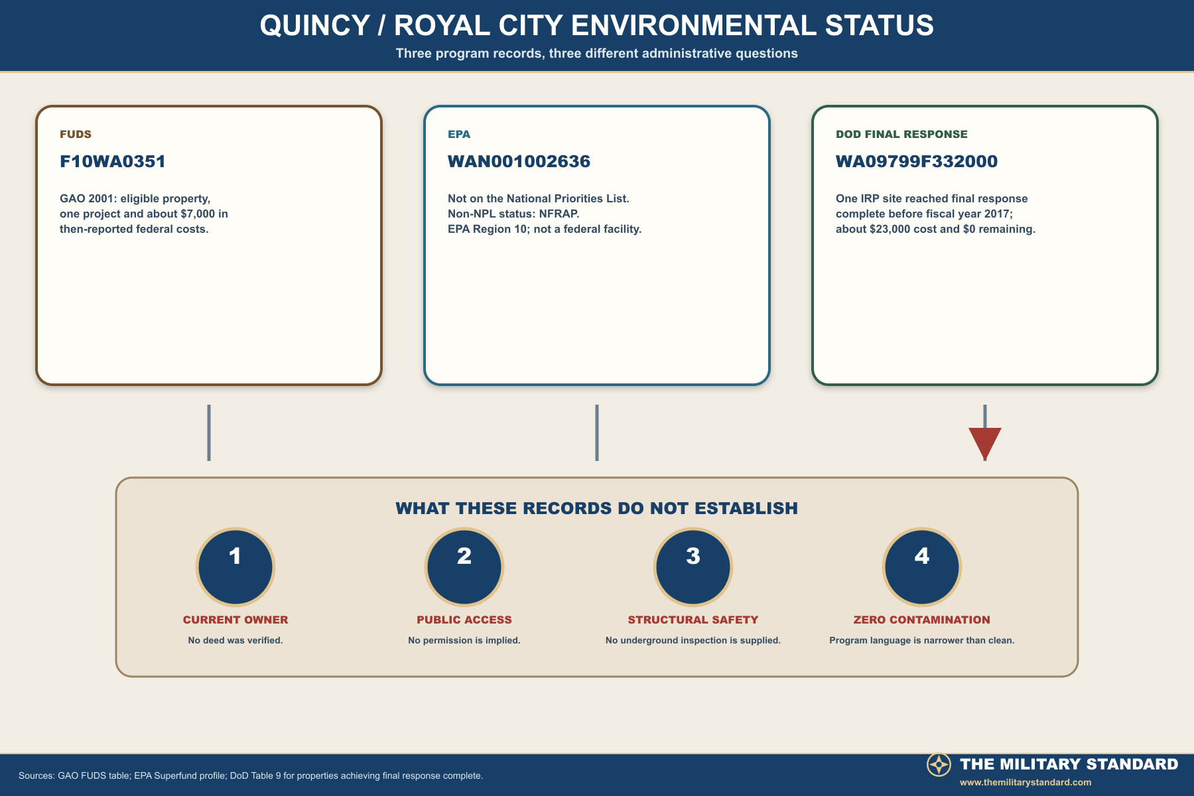Click 'No deed was verified.' text

(x=235, y=640)
